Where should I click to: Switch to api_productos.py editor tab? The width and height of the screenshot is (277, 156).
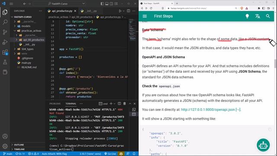(62, 11)
